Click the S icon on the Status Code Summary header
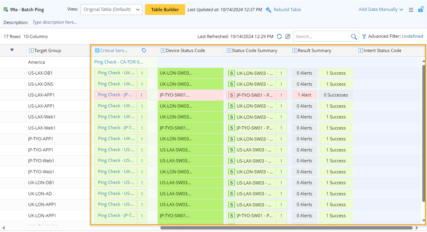427x232 pixels. (x=229, y=50)
